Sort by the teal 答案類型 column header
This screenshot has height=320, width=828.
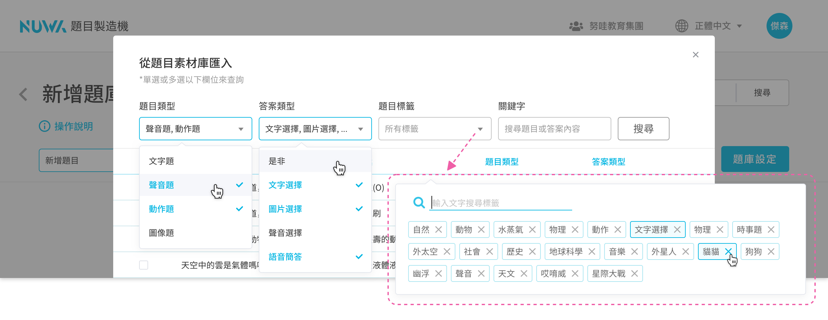608,162
